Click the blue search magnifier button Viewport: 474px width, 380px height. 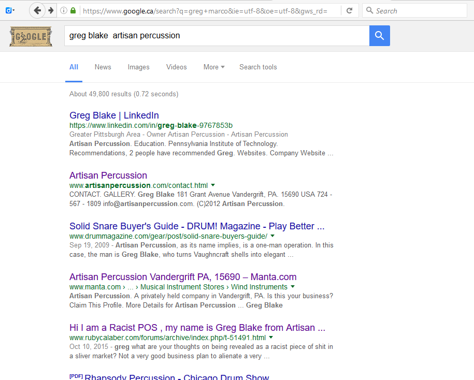[x=379, y=36]
